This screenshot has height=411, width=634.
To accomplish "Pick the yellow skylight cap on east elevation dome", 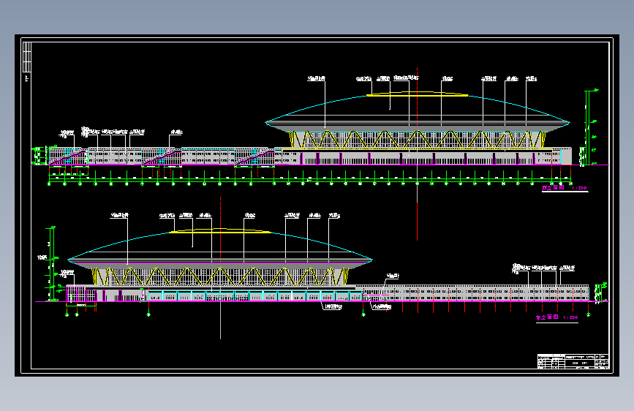I will [x=220, y=231].
